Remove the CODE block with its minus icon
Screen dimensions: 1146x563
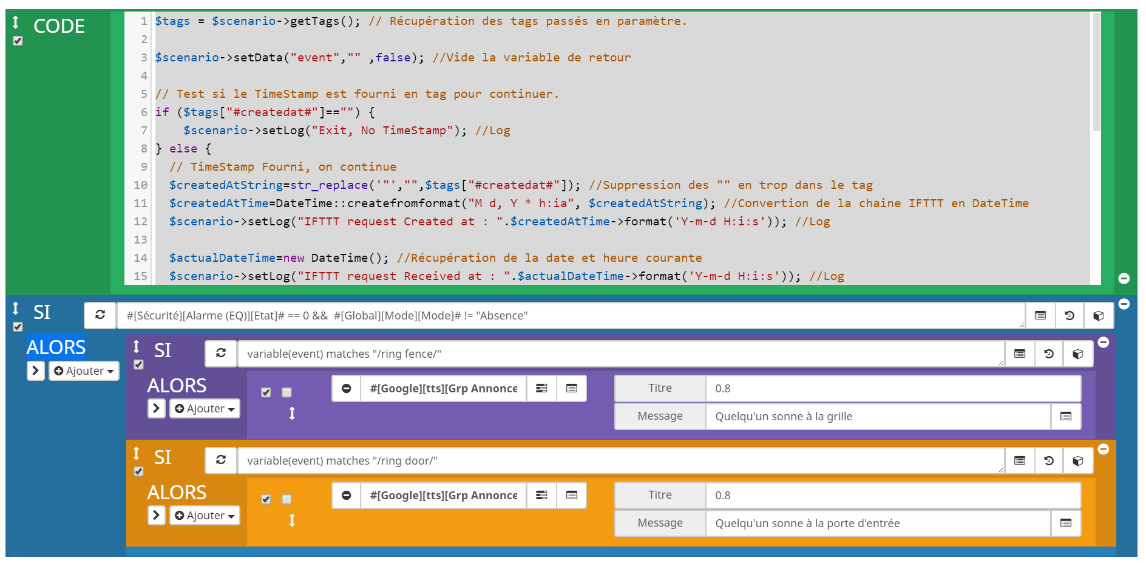pyautogui.click(x=1124, y=278)
